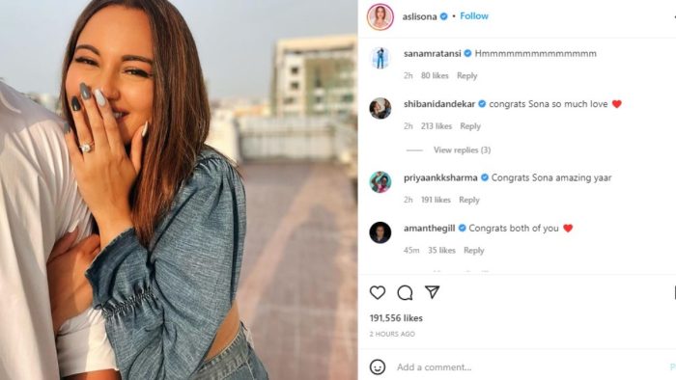Image resolution: width=676 pixels, height=380 pixels.
Task: Open shibanidandekar username link
Action: pos(439,104)
